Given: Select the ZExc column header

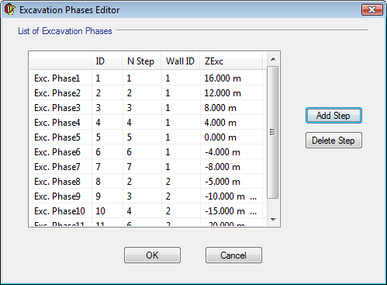Looking at the screenshot, I should [x=231, y=61].
